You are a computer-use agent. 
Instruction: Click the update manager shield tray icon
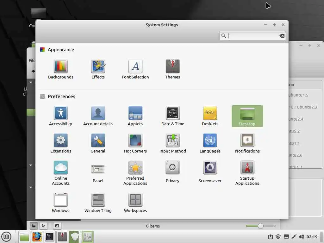pyautogui.click(x=278, y=237)
